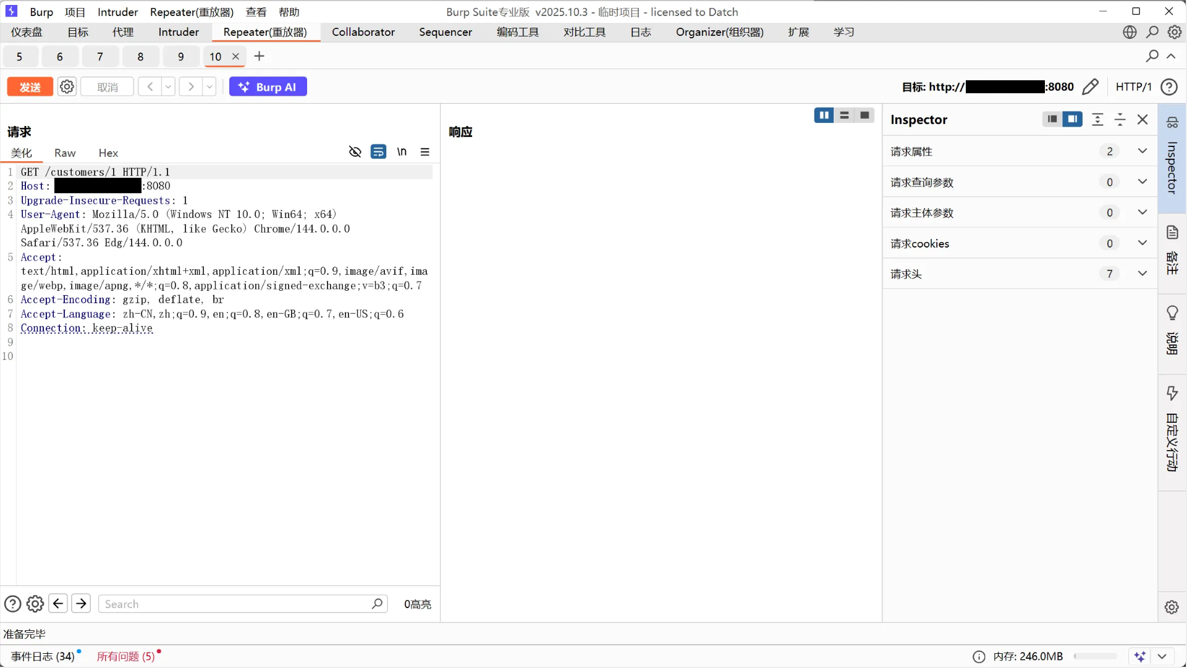The width and height of the screenshot is (1187, 668).
Task: Toggle HTTP/1 protocol selector
Action: [x=1133, y=87]
